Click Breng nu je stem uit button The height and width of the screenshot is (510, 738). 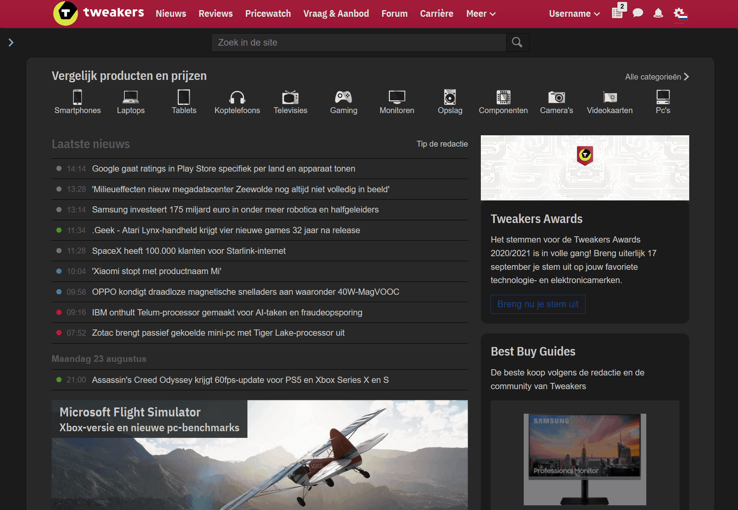(x=538, y=304)
